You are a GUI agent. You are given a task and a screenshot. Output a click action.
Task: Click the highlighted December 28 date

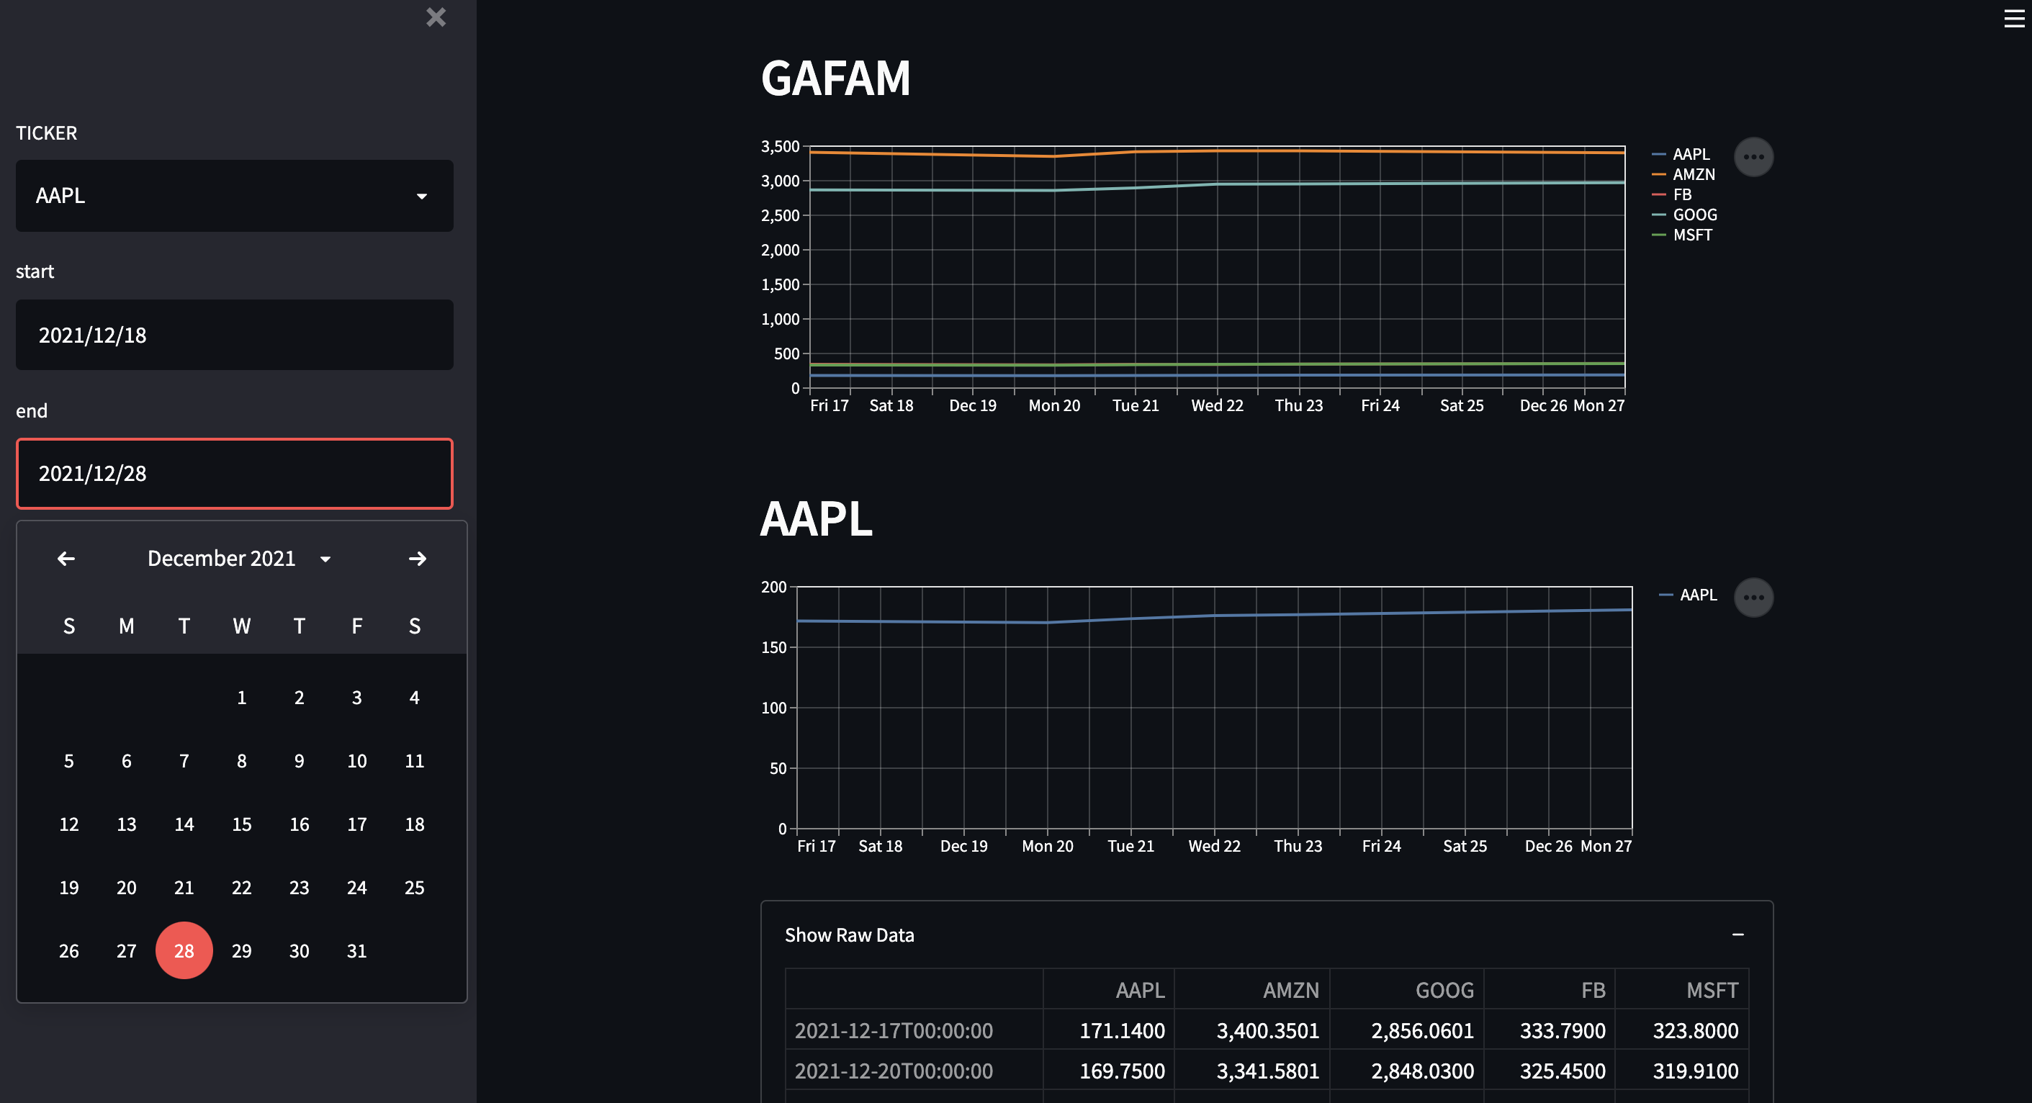click(184, 951)
